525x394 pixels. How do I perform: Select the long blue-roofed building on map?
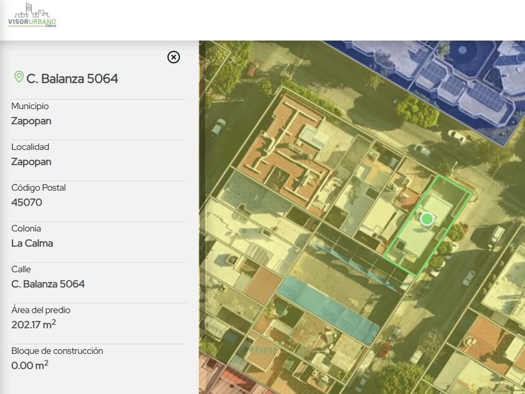(x=328, y=310)
